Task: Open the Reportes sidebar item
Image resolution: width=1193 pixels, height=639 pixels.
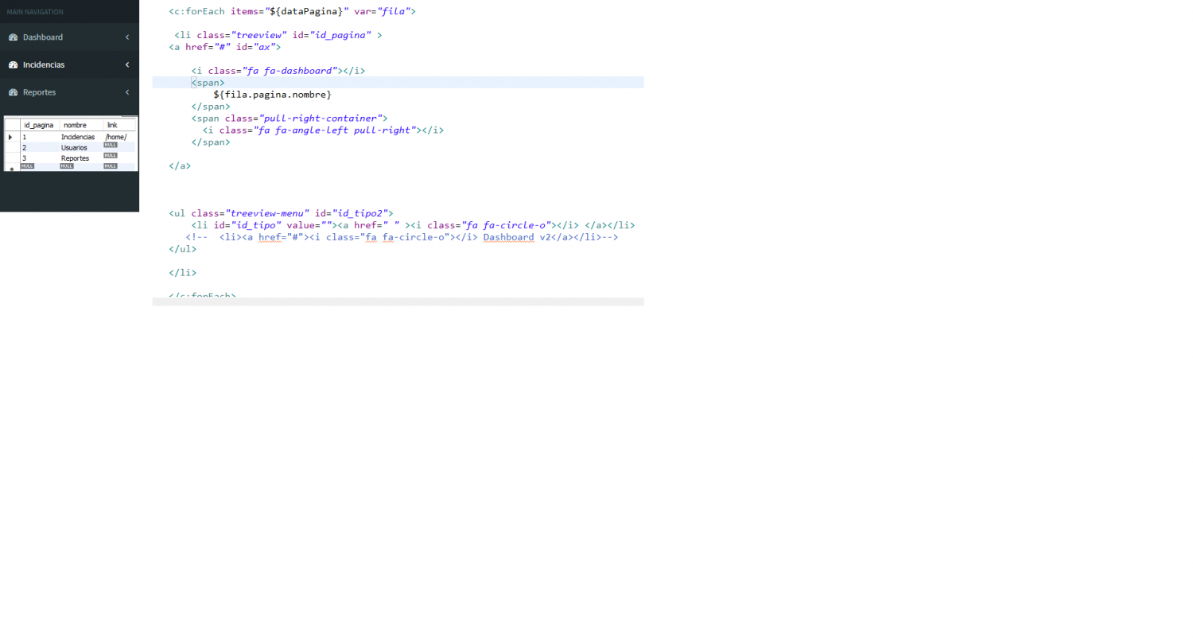Action: pos(69,92)
